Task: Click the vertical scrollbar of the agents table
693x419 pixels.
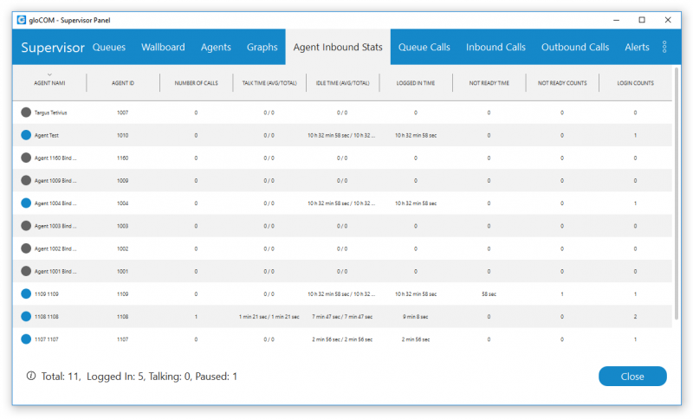Action: click(677, 193)
